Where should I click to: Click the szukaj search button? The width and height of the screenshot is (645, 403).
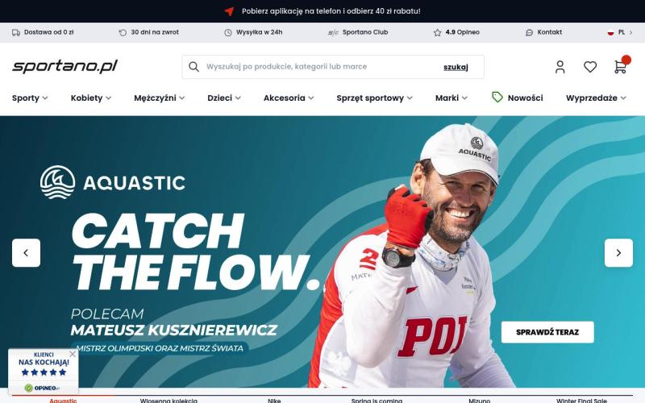456,67
